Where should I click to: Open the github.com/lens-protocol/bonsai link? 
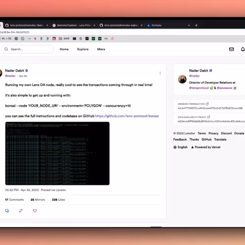click(127, 116)
